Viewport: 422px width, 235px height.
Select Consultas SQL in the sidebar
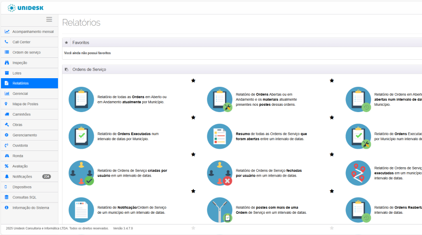pos(24,197)
